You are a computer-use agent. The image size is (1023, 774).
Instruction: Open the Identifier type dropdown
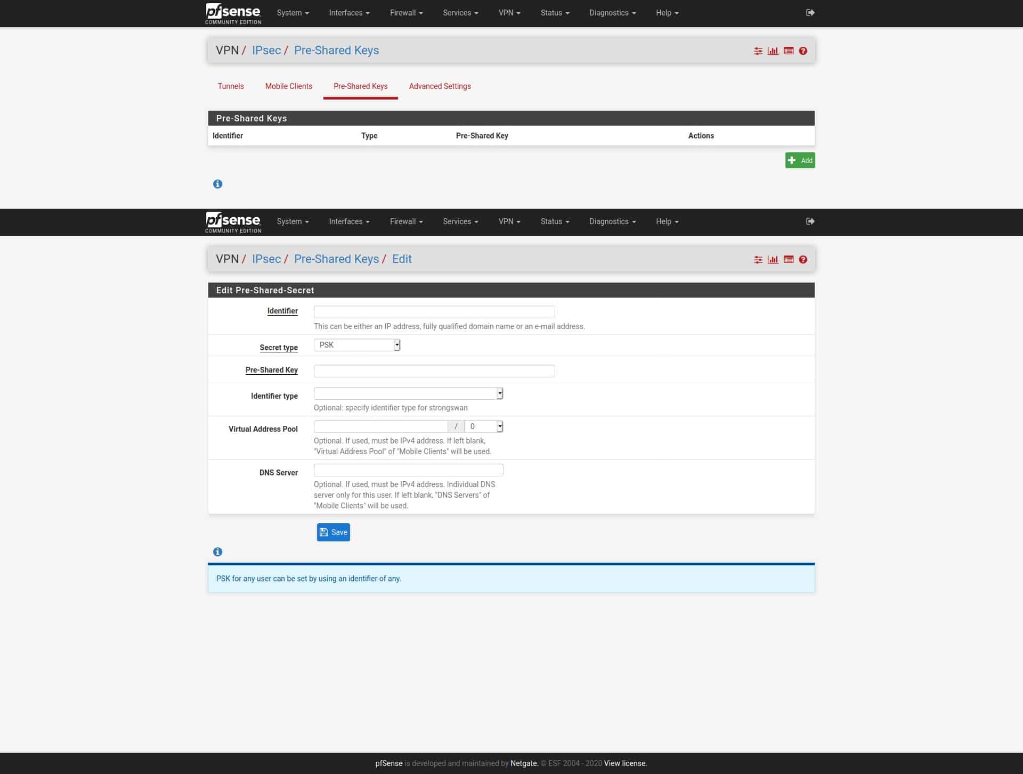coord(408,393)
